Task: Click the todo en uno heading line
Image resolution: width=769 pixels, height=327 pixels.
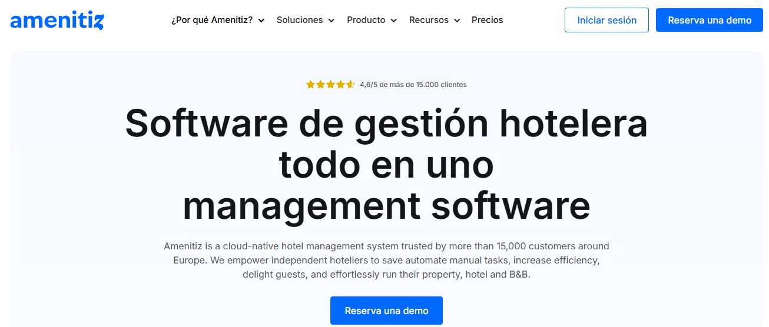Action: 386,165
